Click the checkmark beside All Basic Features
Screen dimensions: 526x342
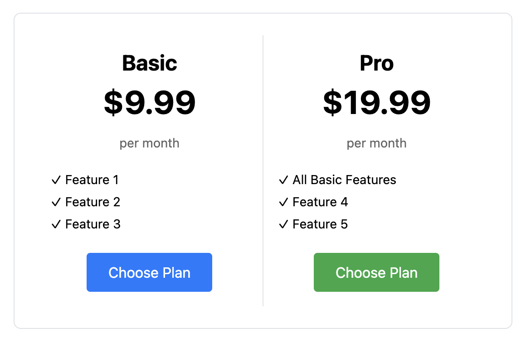tap(283, 180)
